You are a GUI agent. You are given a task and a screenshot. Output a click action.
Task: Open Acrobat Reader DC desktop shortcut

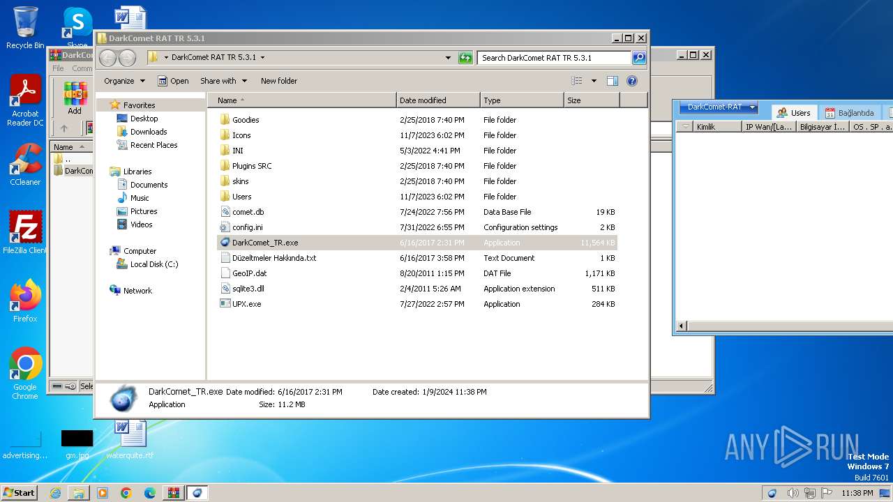(25, 101)
